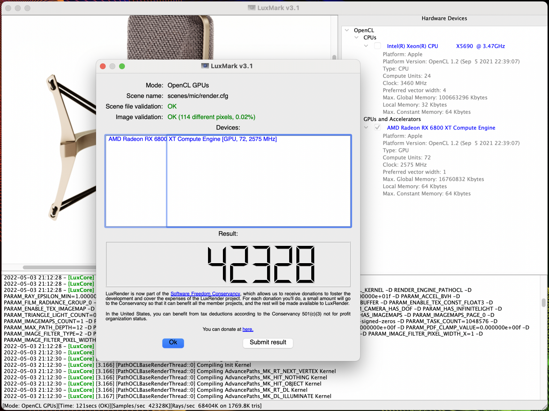Open the donate 'here.' link
Screen dimensions: 549x411
248,329
